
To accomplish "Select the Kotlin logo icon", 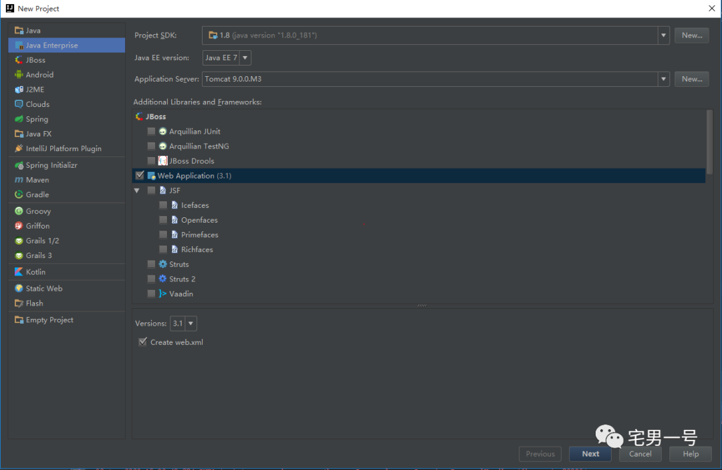I will click(x=19, y=271).
